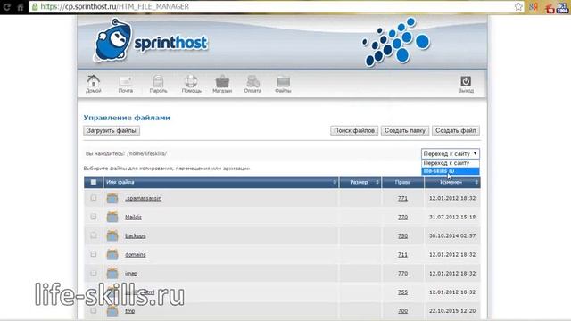Image resolution: width=571 pixels, height=321 pixels.
Task: Click the .spamassassin folder icon
Action: click(112, 198)
